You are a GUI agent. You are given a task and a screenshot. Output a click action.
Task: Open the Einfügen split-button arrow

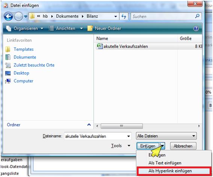pyautogui.click(x=162, y=146)
